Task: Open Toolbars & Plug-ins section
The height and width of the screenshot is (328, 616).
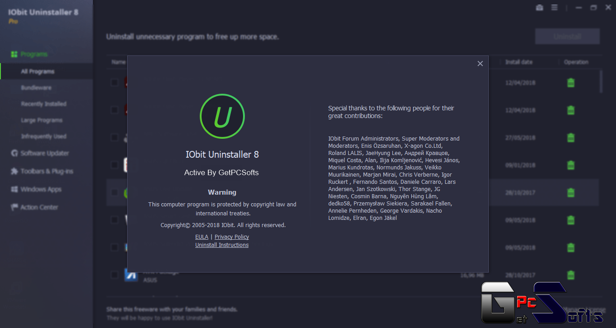Action: (46, 171)
